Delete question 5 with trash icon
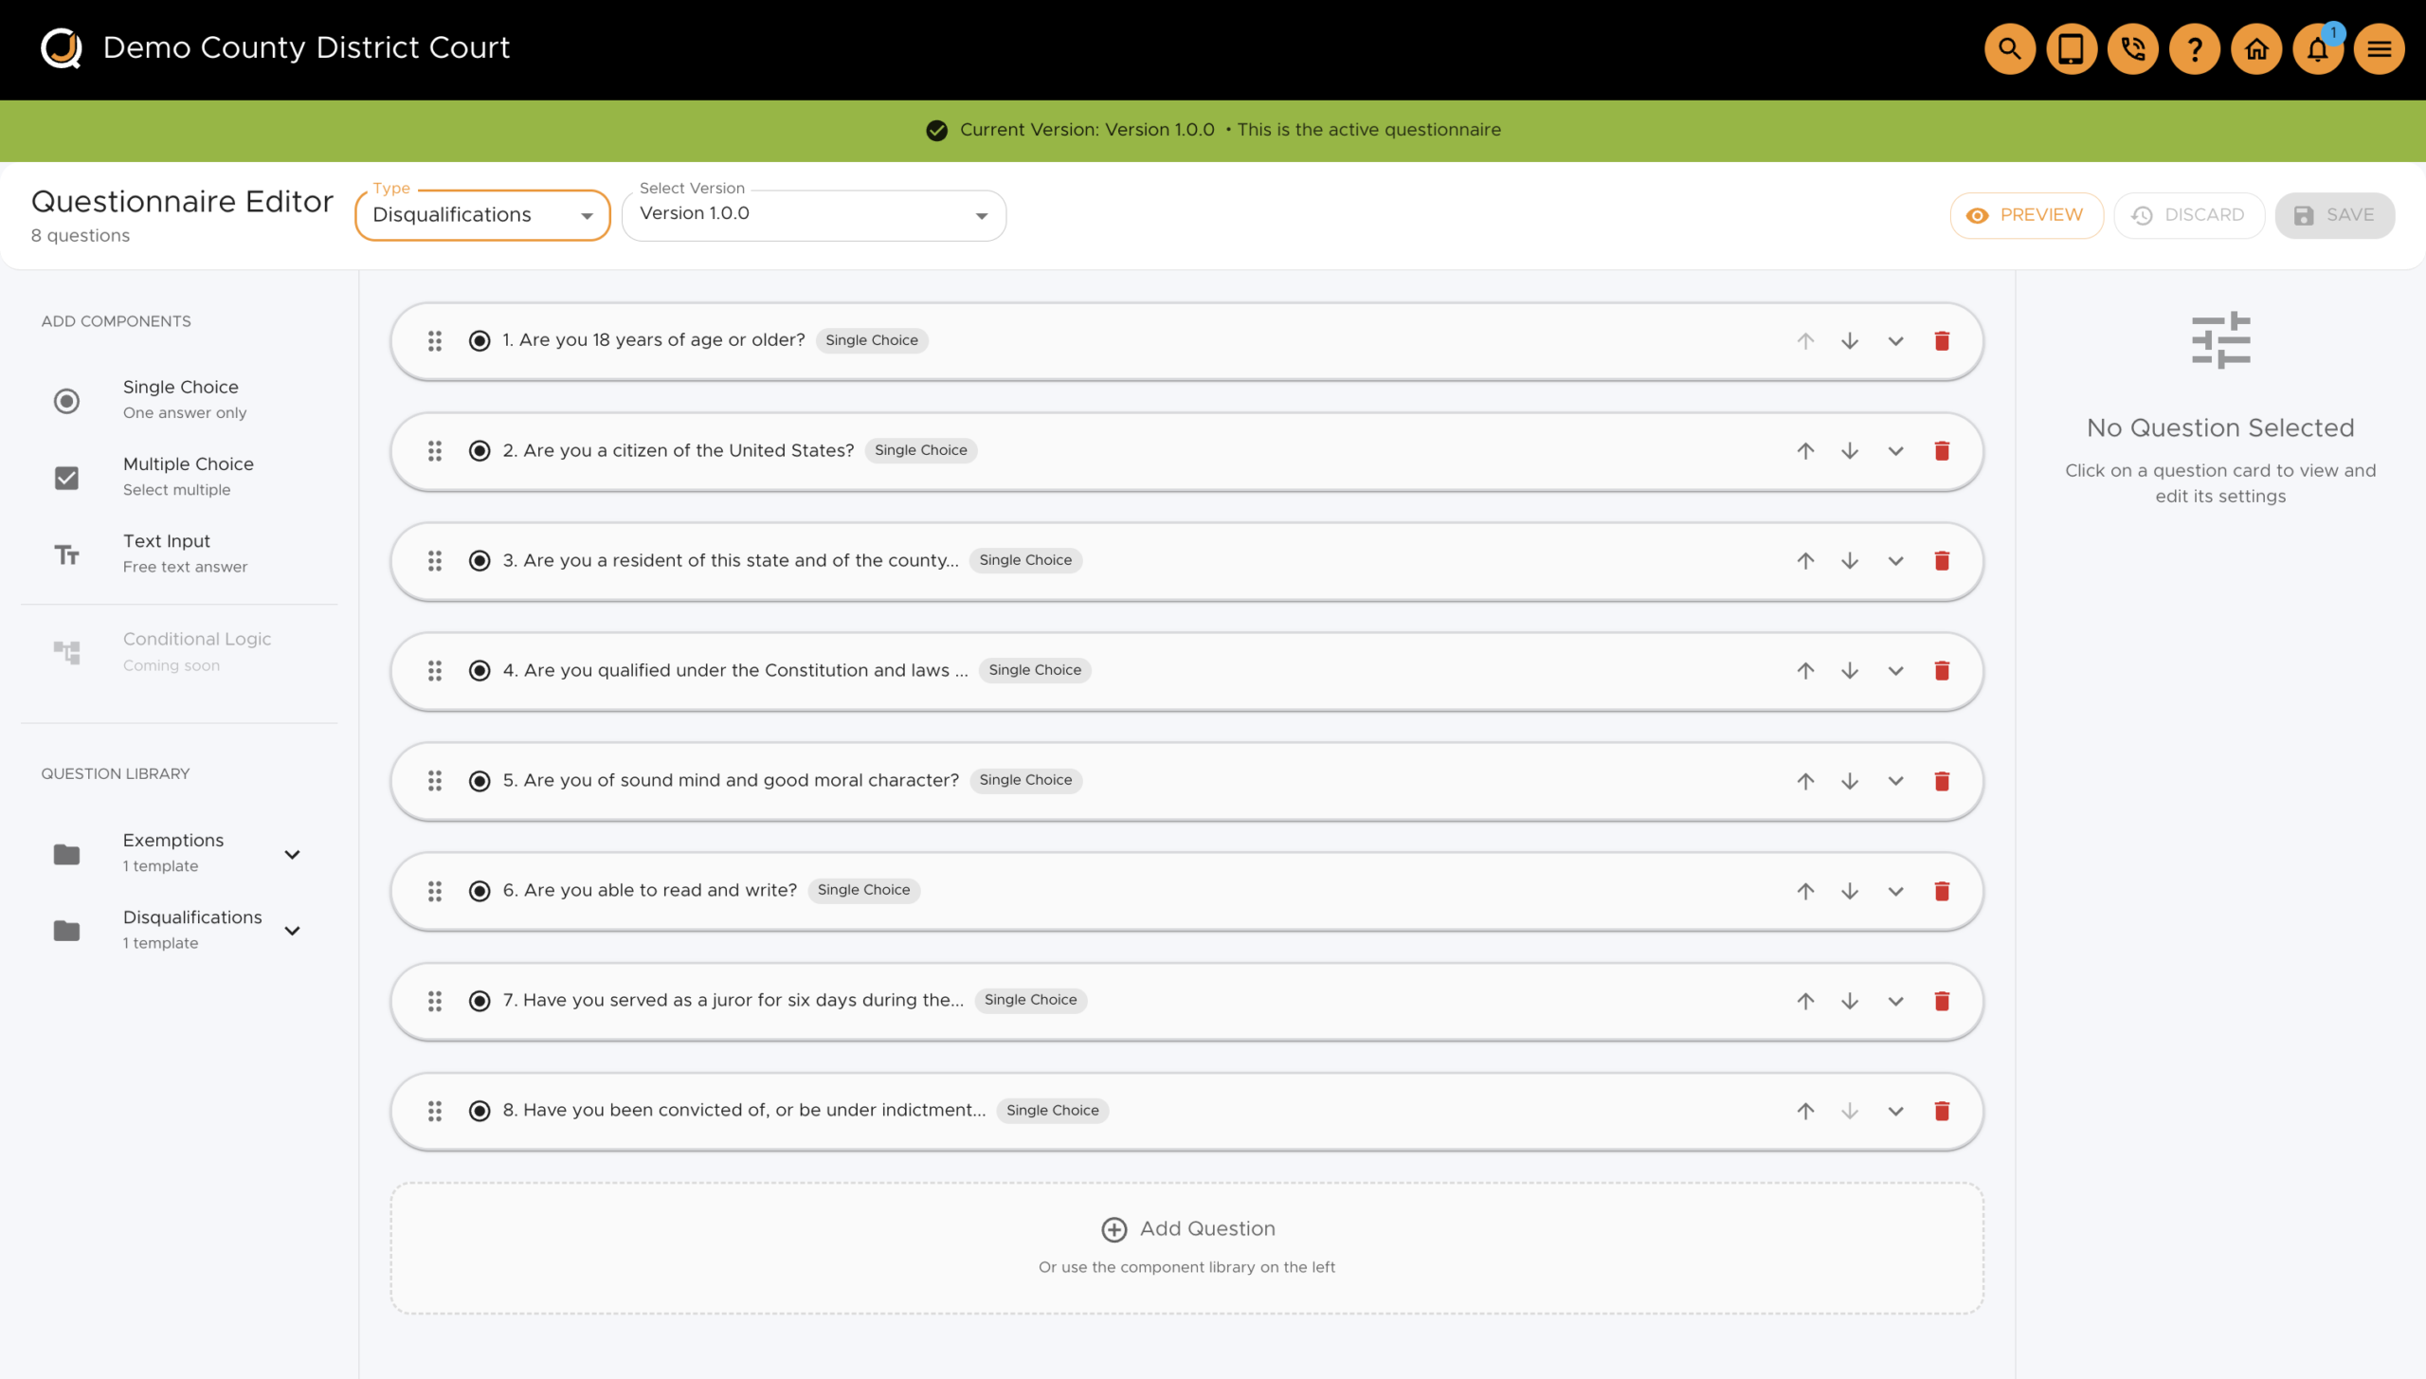This screenshot has width=2426, height=1379. tap(1941, 781)
